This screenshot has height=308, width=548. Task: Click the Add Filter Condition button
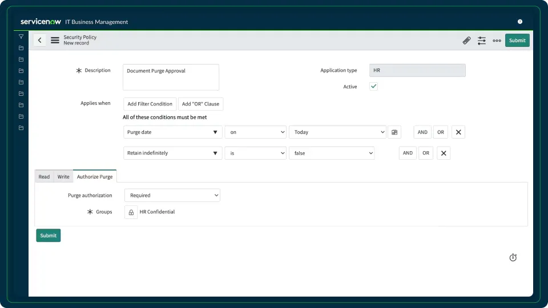[150, 104]
